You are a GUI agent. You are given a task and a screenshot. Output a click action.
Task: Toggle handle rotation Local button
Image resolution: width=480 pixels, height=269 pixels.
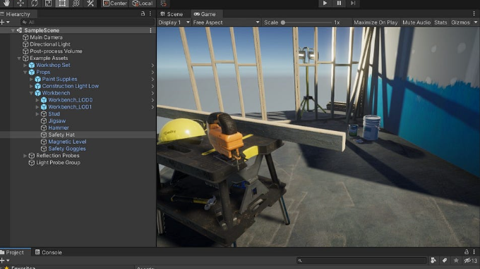pyautogui.click(x=143, y=4)
